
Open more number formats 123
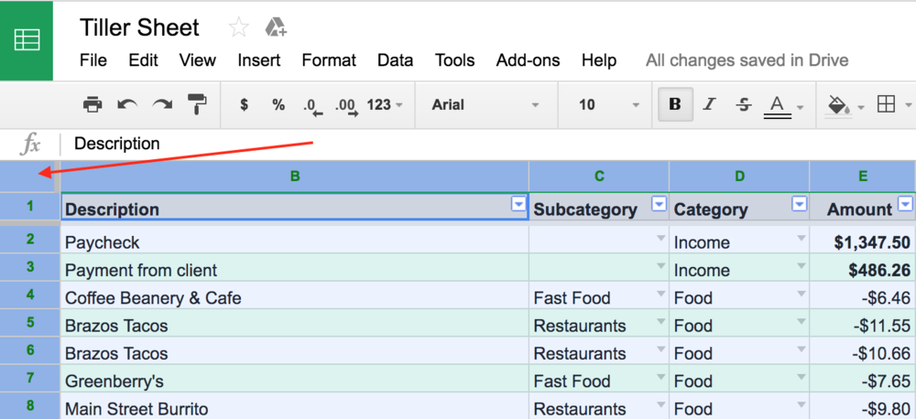385,105
